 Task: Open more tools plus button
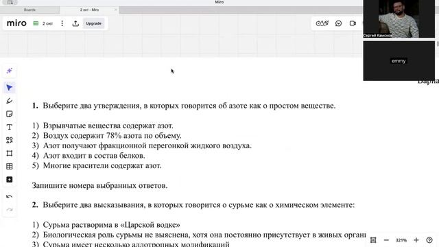pos(9,180)
